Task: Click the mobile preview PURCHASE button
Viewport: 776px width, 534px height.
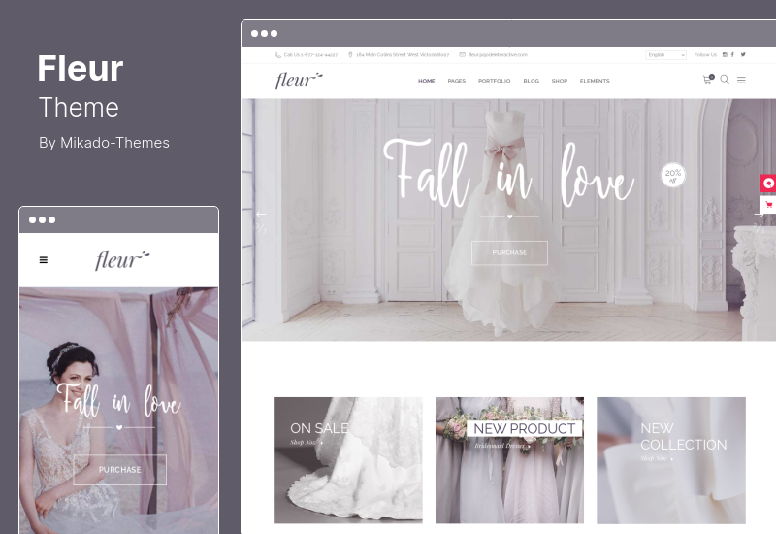Action: click(119, 470)
